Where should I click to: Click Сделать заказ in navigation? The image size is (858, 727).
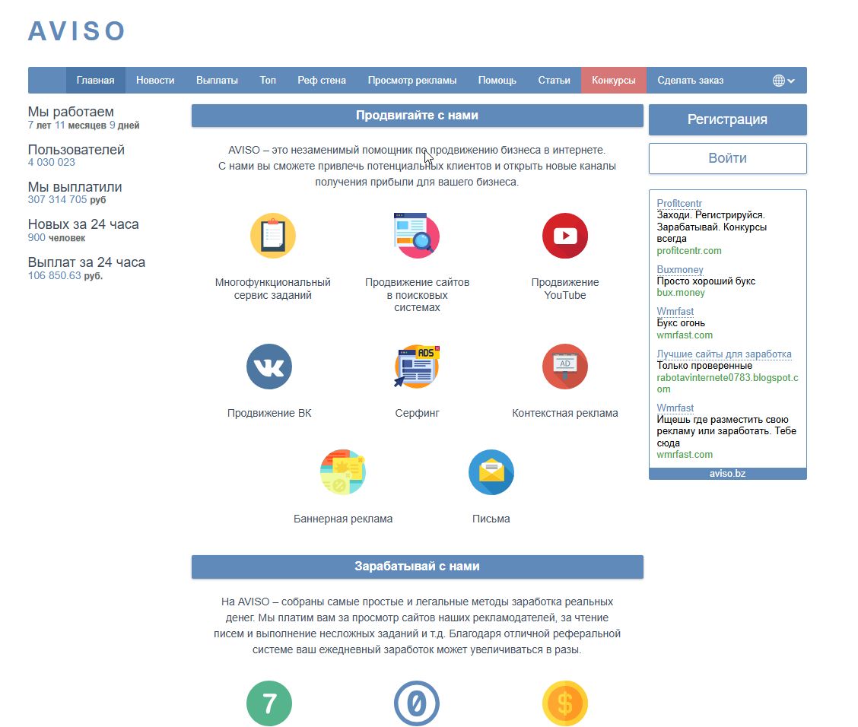691,81
